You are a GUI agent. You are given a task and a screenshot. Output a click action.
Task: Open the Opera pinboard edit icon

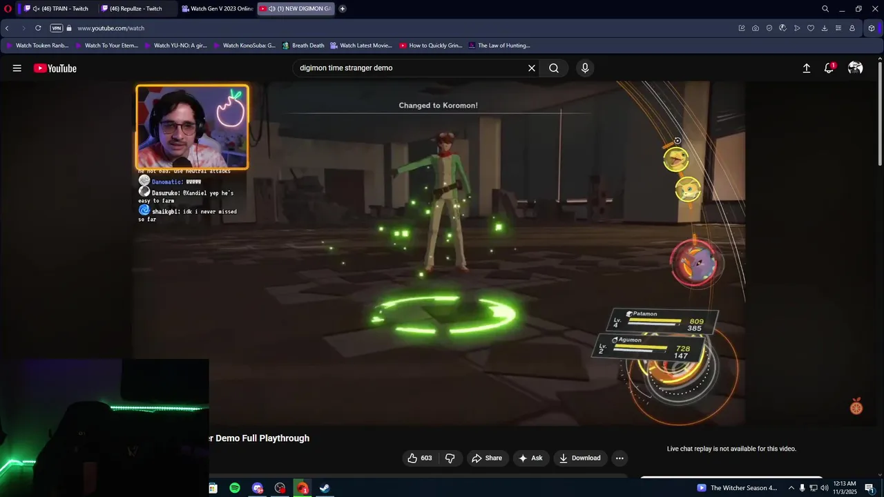tap(742, 28)
